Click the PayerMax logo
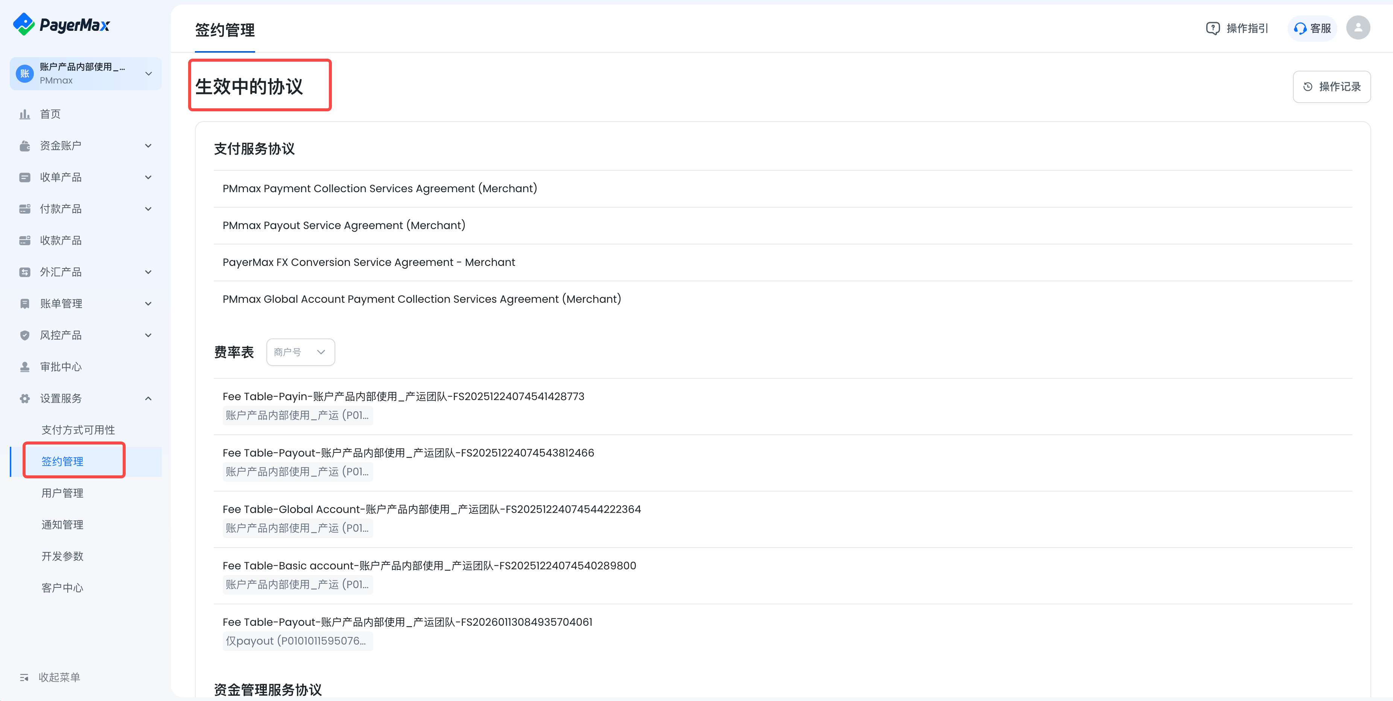The height and width of the screenshot is (701, 1393). 61,24
